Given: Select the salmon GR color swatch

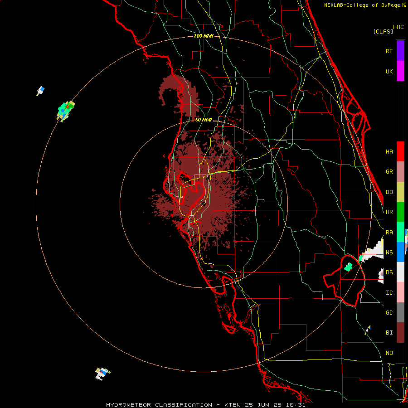Looking at the screenshot, I should [x=400, y=171].
